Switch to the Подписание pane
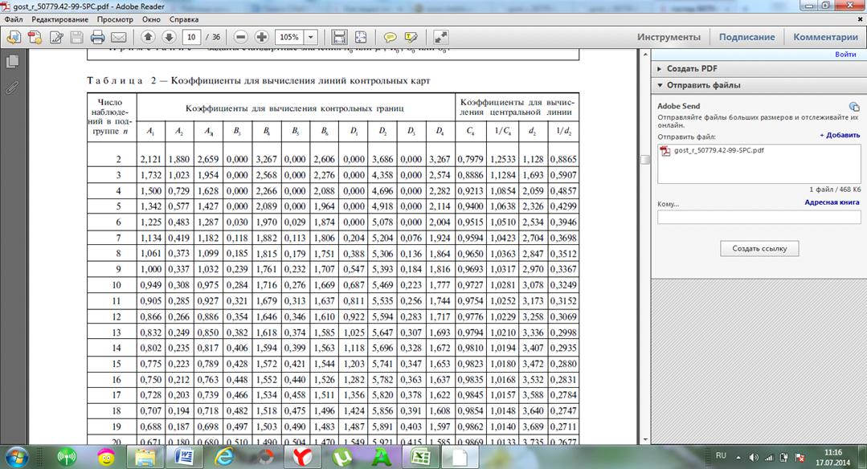This screenshot has width=867, height=469. pos(746,37)
